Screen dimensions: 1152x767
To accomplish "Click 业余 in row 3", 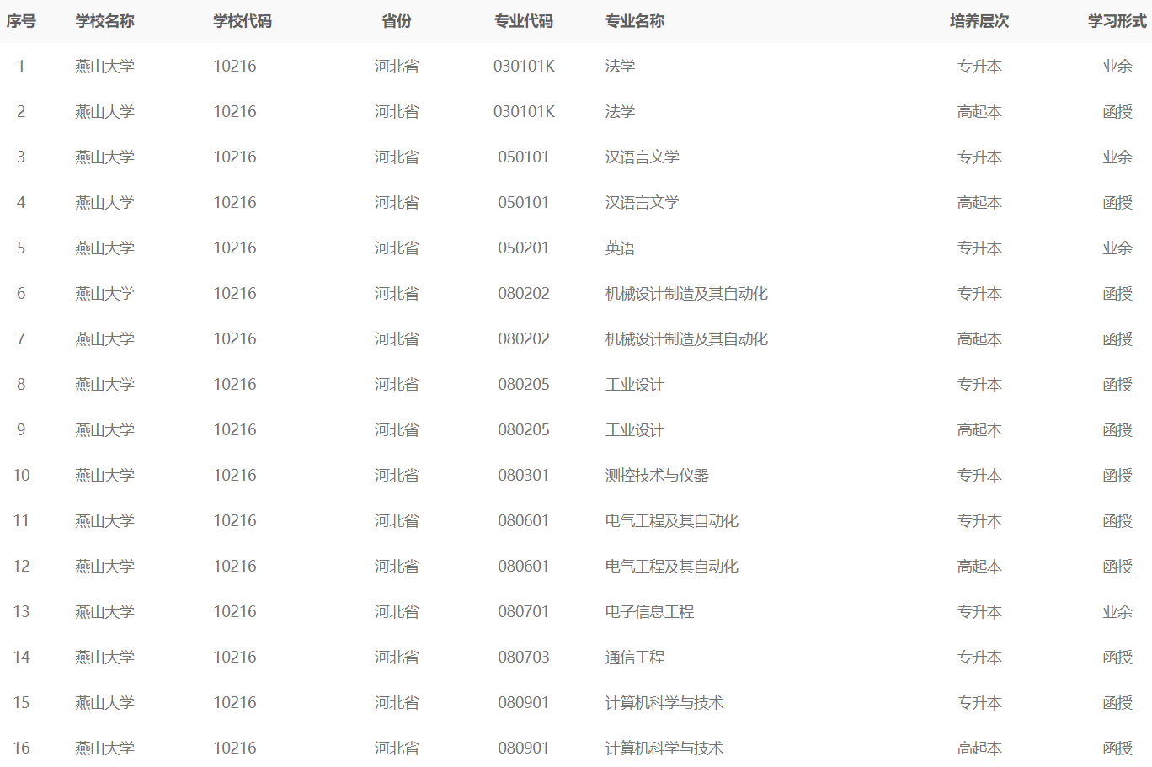I will click(x=1117, y=157).
